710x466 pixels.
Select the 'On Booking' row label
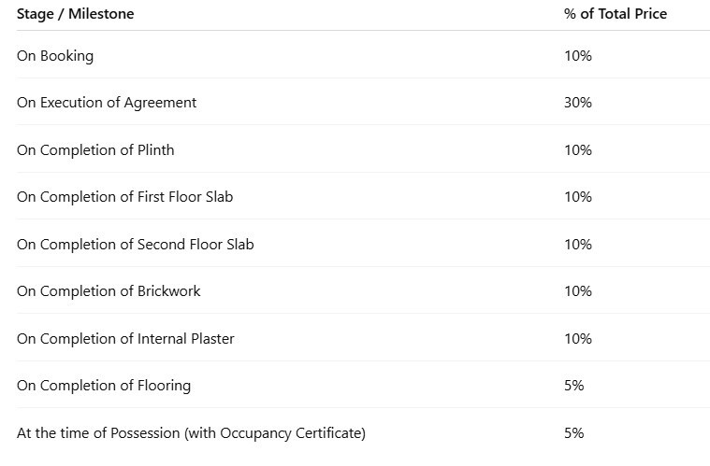pos(55,56)
